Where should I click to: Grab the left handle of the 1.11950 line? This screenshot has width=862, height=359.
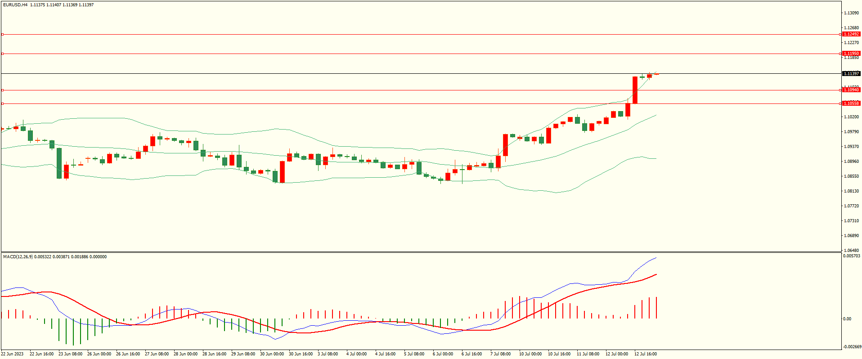click(x=2, y=54)
